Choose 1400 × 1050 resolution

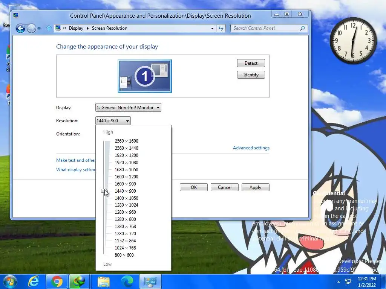click(126, 198)
